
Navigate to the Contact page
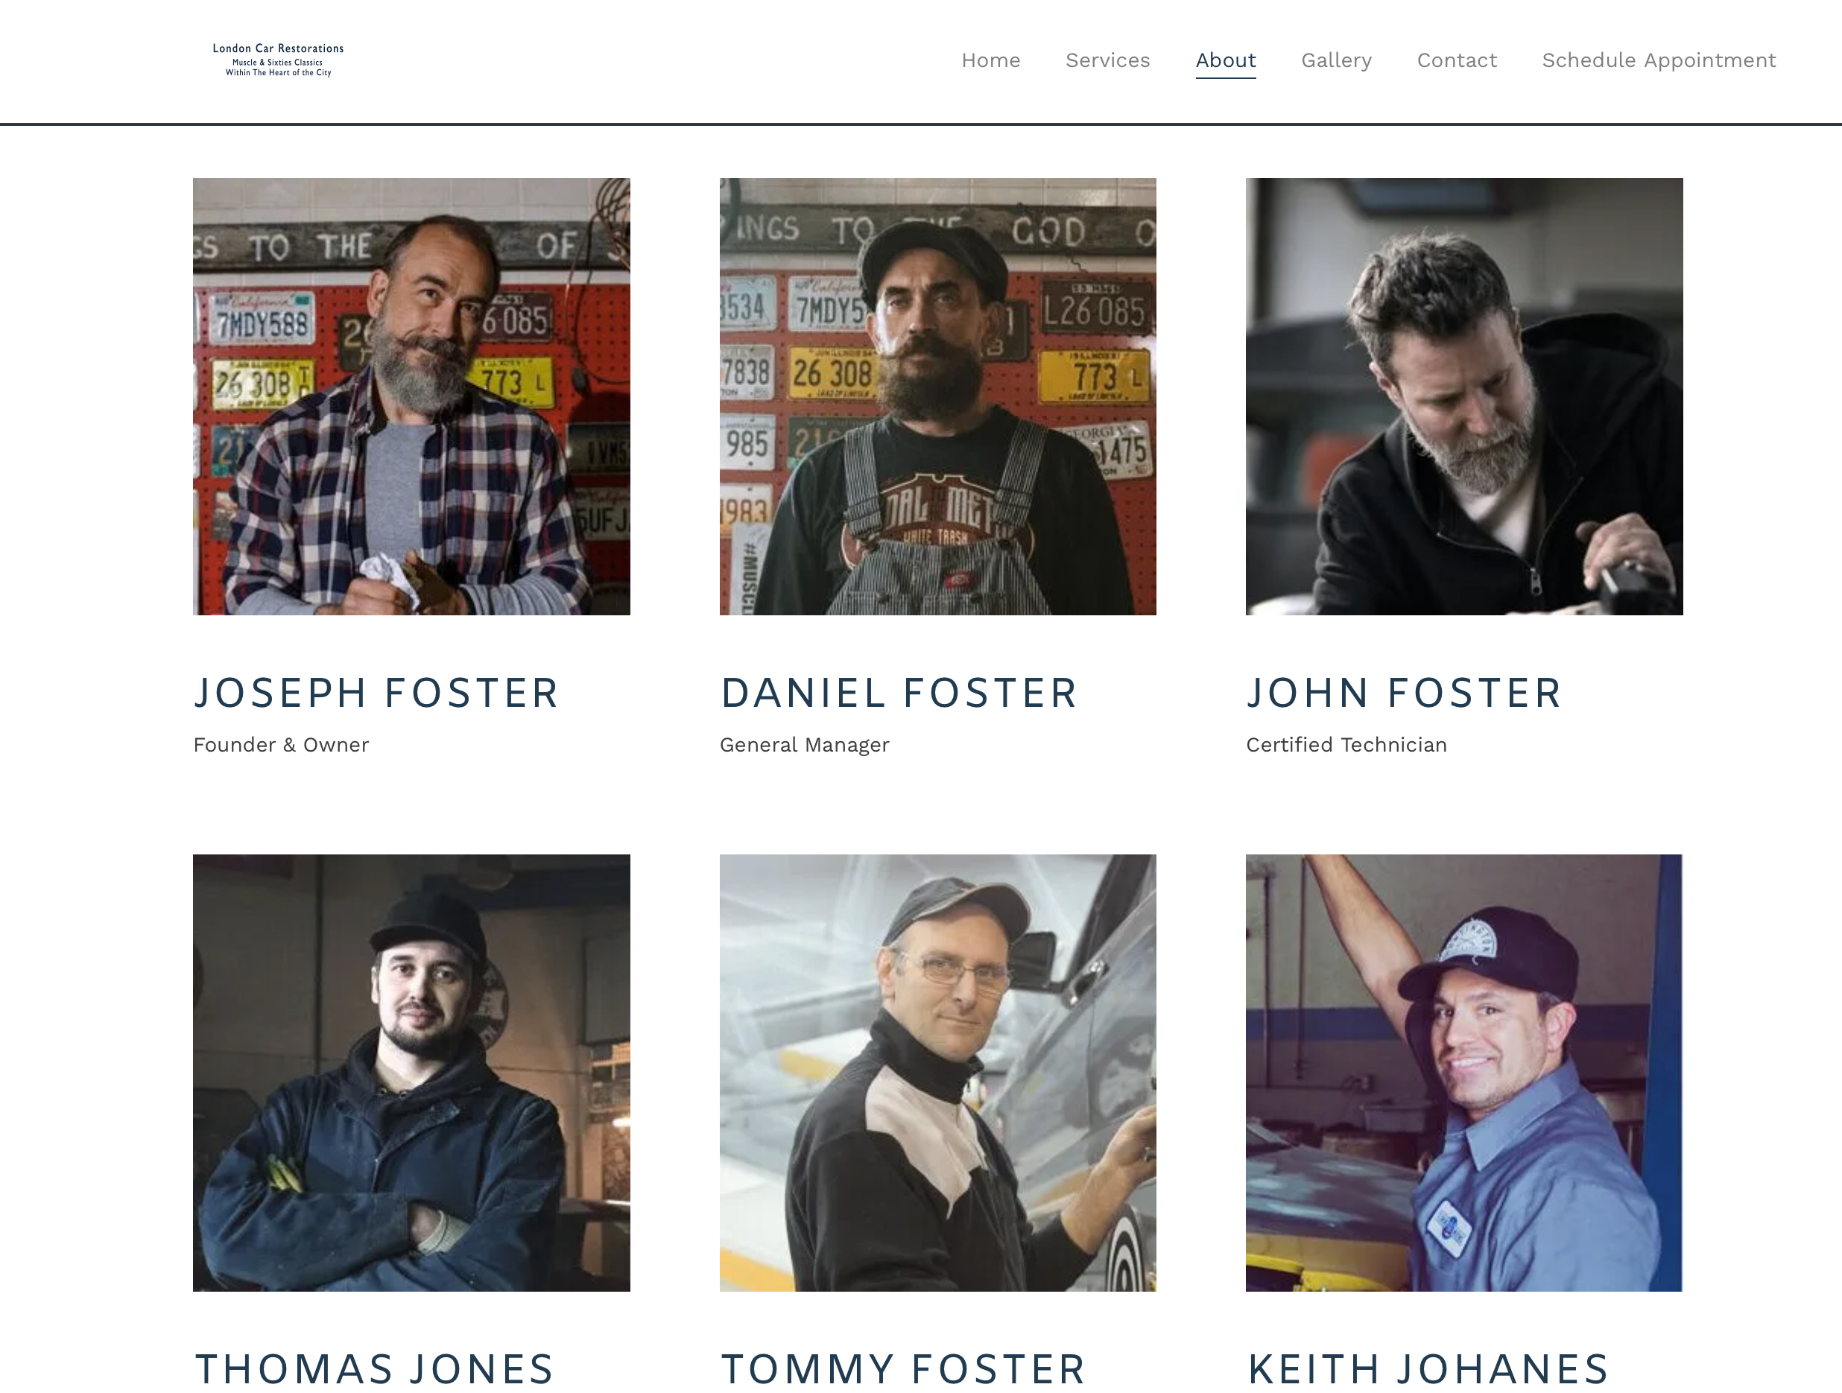(x=1457, y=60)
